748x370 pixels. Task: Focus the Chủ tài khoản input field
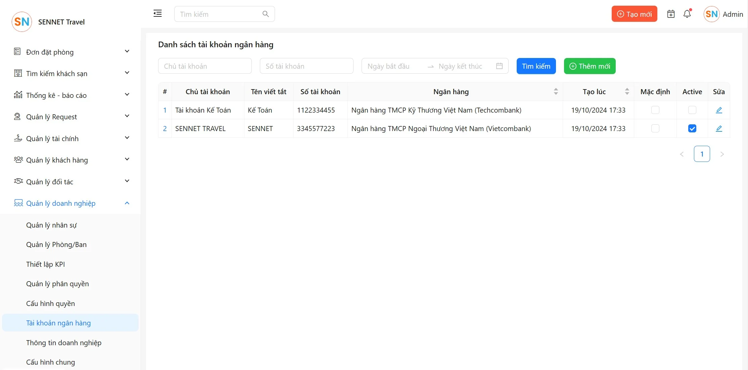click(x=205, y=66)
